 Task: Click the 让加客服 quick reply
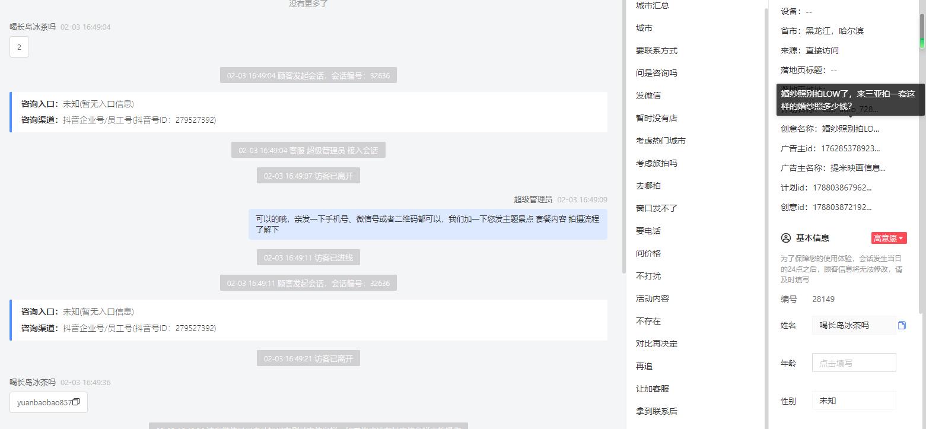(x=653, y=389)
